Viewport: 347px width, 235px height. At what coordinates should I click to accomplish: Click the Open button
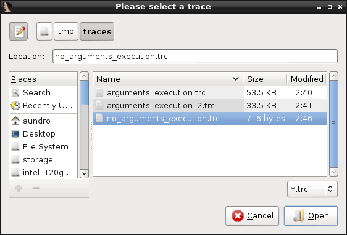click(x=311, y=216)
